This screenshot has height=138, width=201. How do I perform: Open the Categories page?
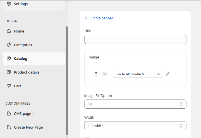34,45
